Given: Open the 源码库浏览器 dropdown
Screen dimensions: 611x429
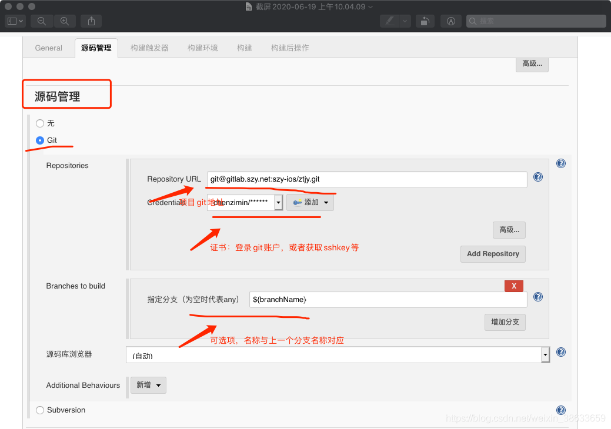Looking at the screenshot, I should [338, 354].
